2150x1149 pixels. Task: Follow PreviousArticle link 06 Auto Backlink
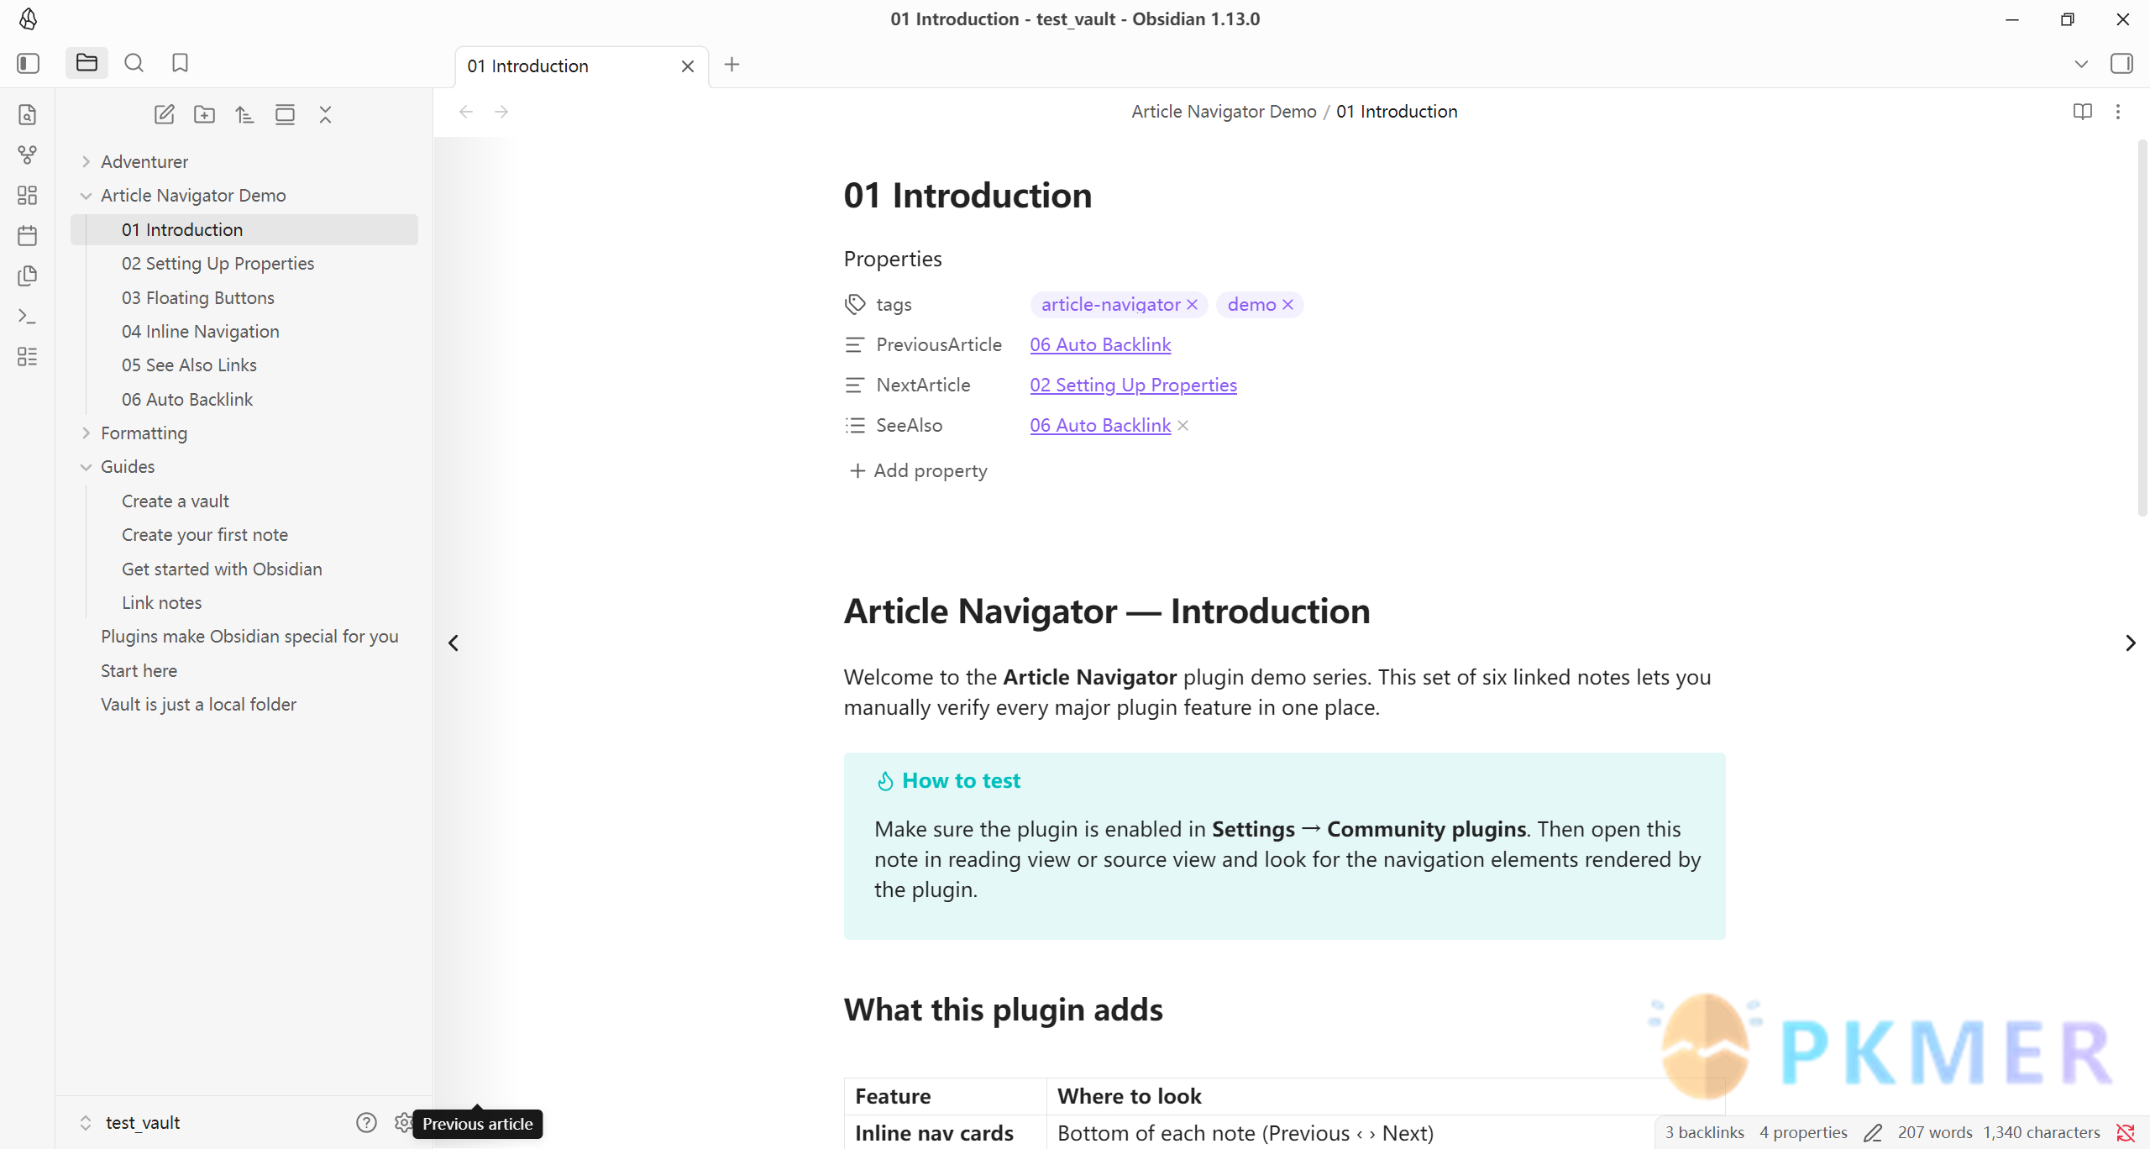point(1100,344)
